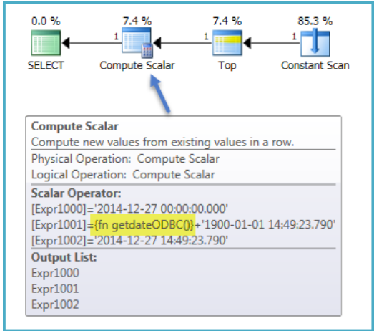Click the blue arrow pointing to Compute Scalar
The image size is (374, 331).
click(x=159, y=93)
